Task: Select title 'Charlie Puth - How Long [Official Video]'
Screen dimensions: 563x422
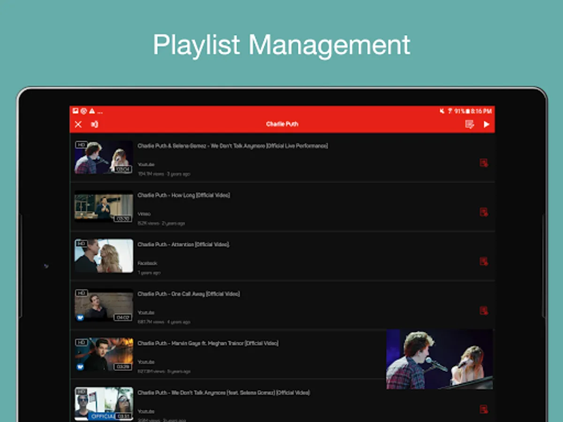Action: (183, 195)
